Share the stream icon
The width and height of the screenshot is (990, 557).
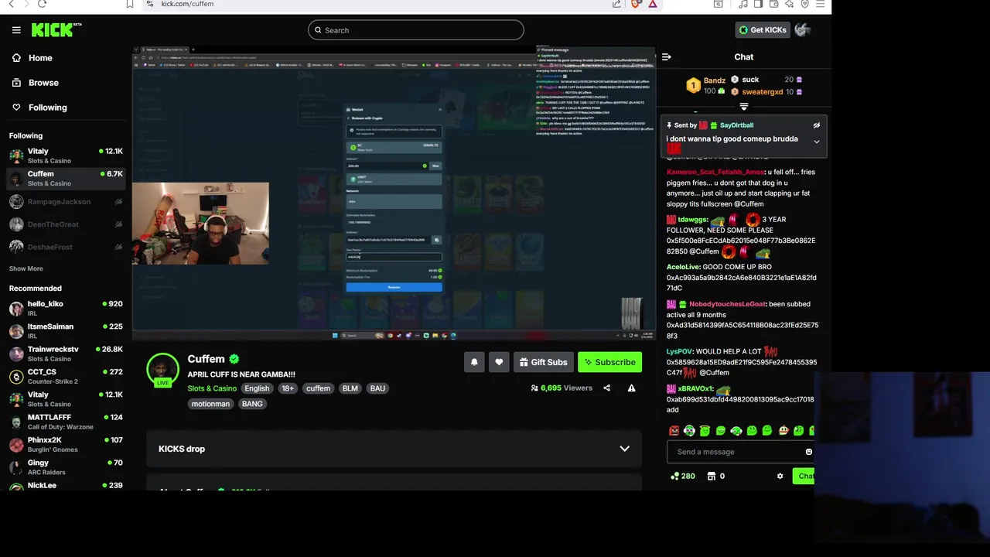pos(607,388)
